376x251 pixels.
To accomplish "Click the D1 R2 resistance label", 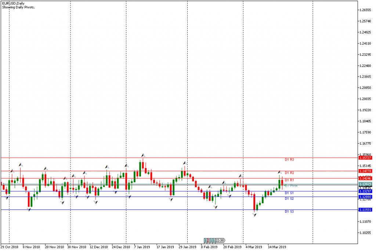I will point(289,173).
